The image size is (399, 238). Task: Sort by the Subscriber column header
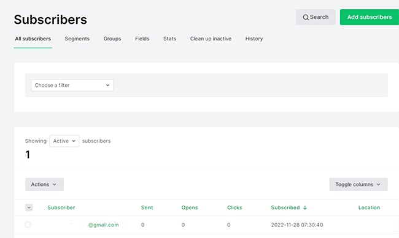point(61,207)
